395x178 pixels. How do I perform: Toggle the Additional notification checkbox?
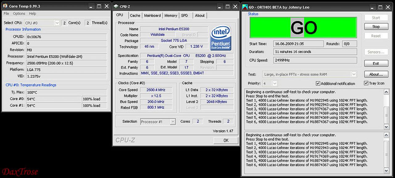pos(318,83)
